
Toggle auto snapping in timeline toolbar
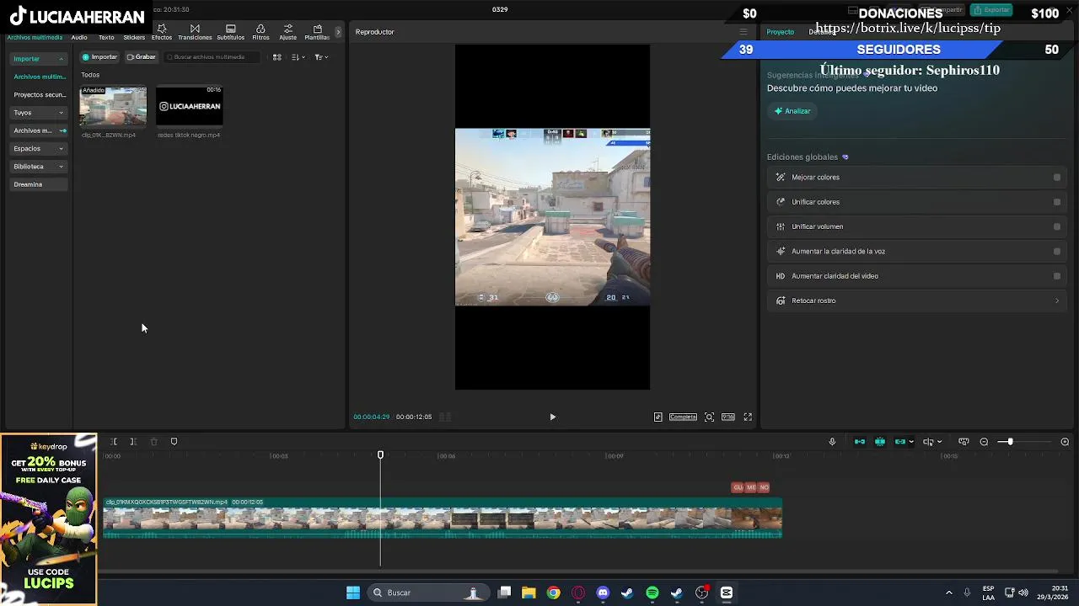(880, 442)
